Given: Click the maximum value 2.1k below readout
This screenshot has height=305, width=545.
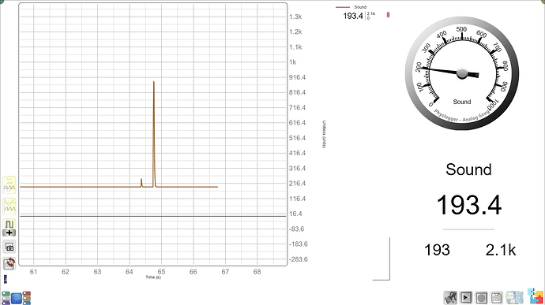Looking at the screenshot, I should pyautogui.click(x=501, y=250).
